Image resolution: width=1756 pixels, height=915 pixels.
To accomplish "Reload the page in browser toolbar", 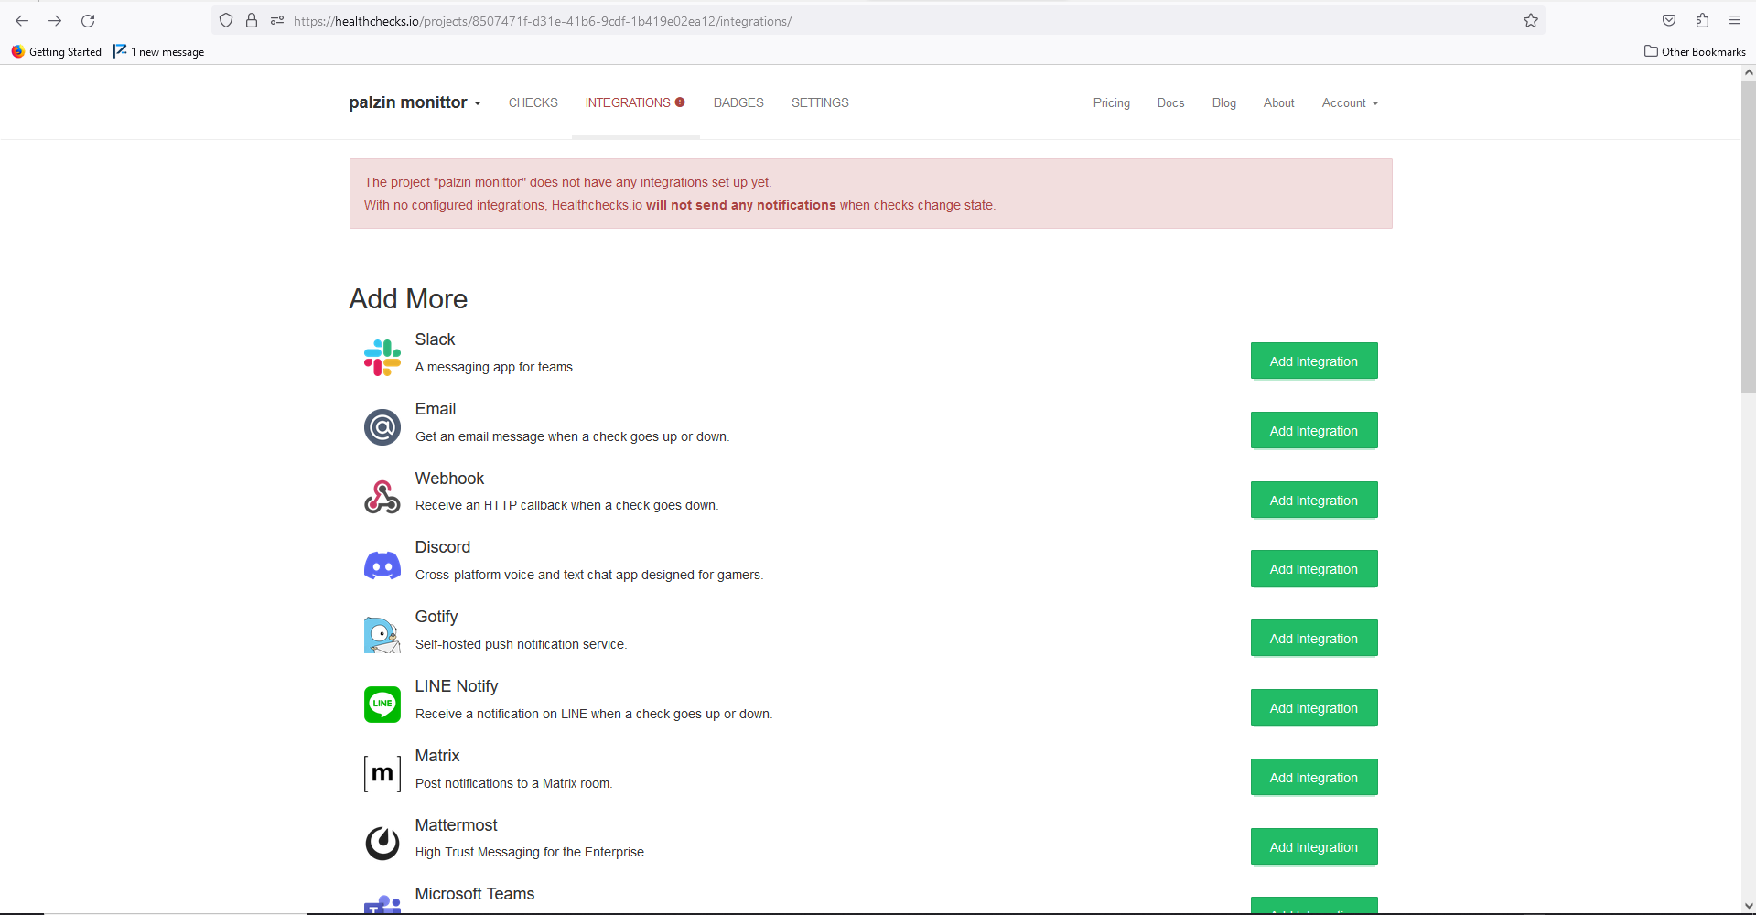I will 88,20.
